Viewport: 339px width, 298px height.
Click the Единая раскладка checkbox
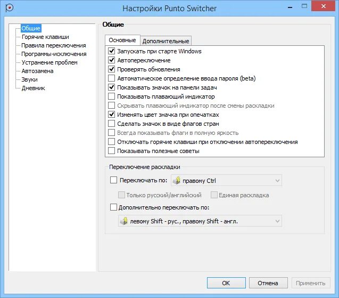(x=214, y=195)
